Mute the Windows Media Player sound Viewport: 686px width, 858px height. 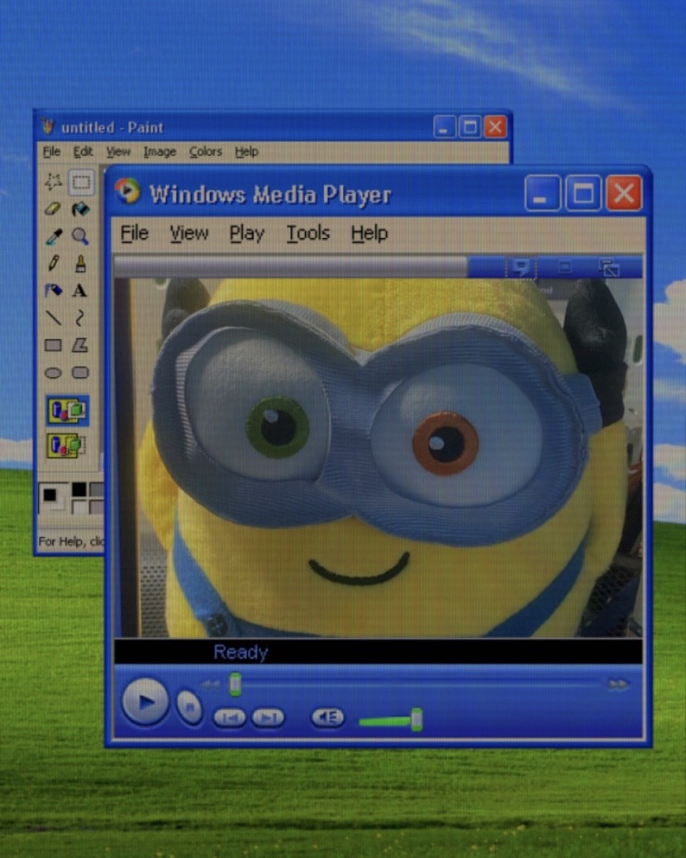pos(327,717)
